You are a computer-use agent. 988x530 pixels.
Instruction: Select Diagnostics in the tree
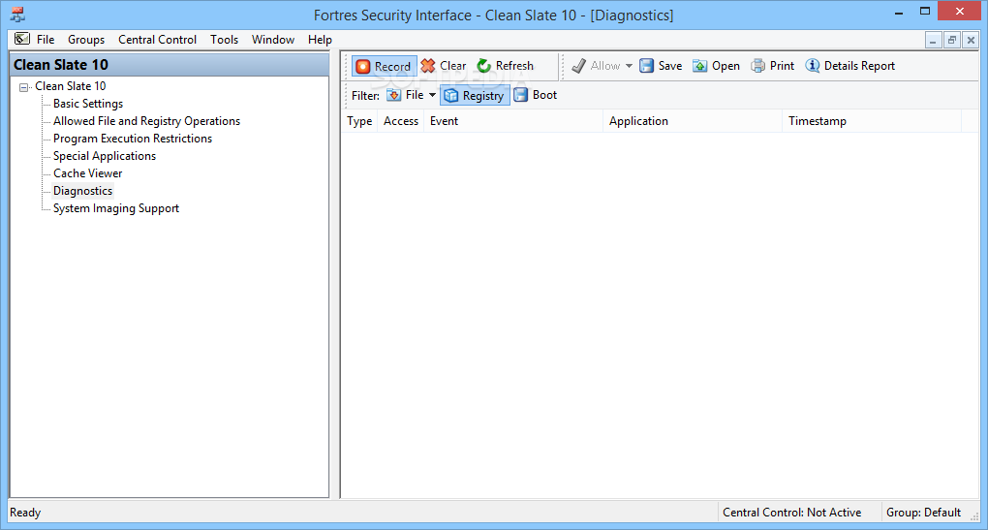tap(82, 191)
